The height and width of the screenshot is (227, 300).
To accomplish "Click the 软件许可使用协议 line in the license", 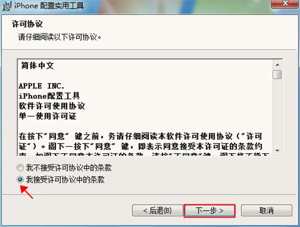I will pyautogui.click(x=52, y=106).
